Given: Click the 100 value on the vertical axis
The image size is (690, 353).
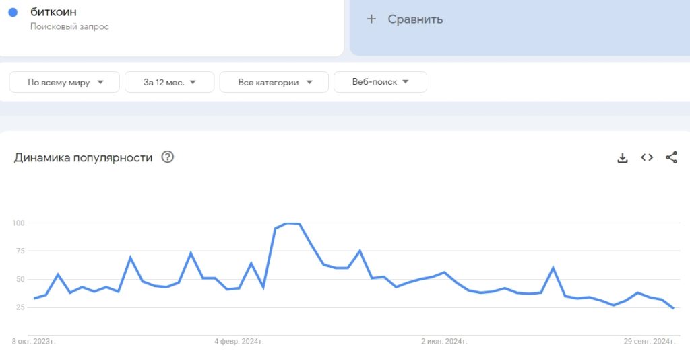Looking at the screenshot, I should point(18,223).
